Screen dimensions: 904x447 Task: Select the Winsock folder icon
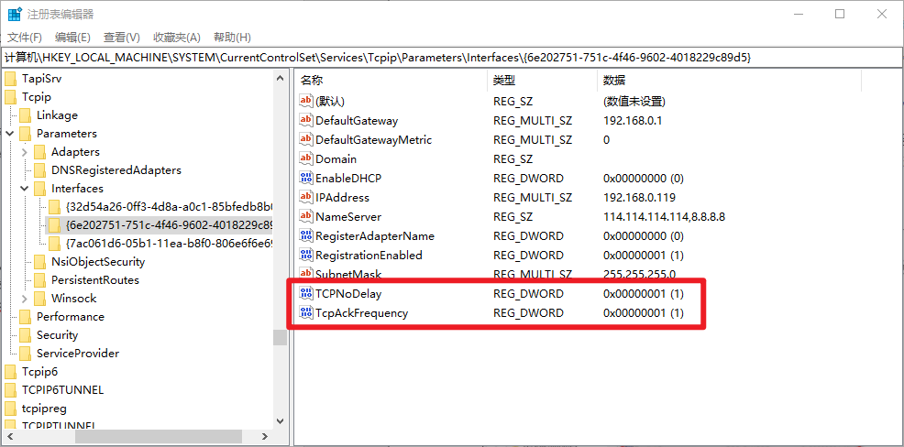tap(39, 299)
